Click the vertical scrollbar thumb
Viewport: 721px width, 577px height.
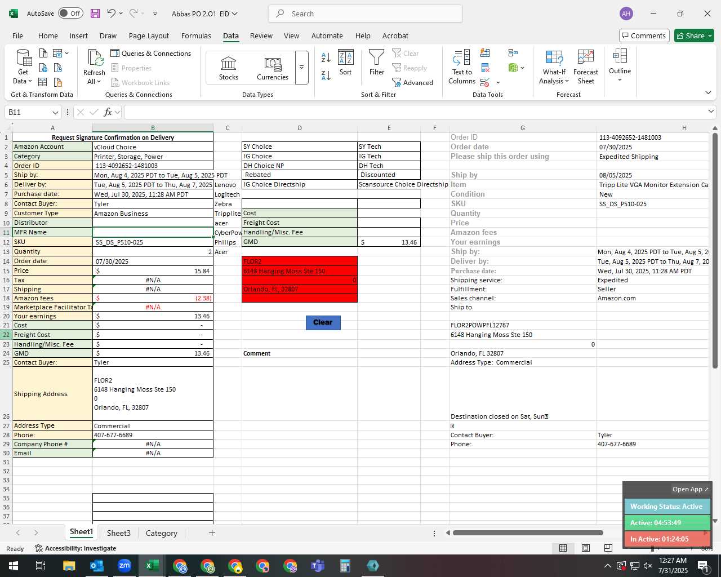[x=715, y=251]
